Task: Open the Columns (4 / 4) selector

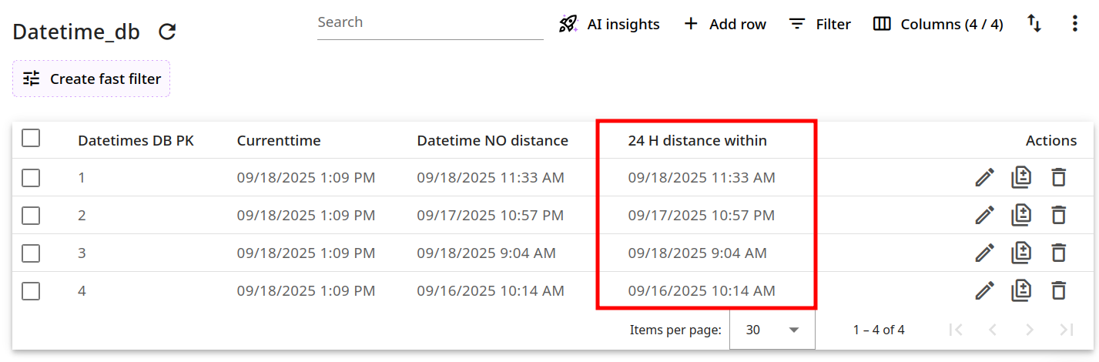Action: (938, 24)
